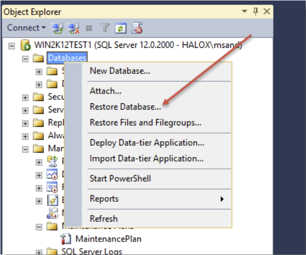
Task: Click the WIN2K12TEST1 server database icon
Action: click(x=25, y=45)
